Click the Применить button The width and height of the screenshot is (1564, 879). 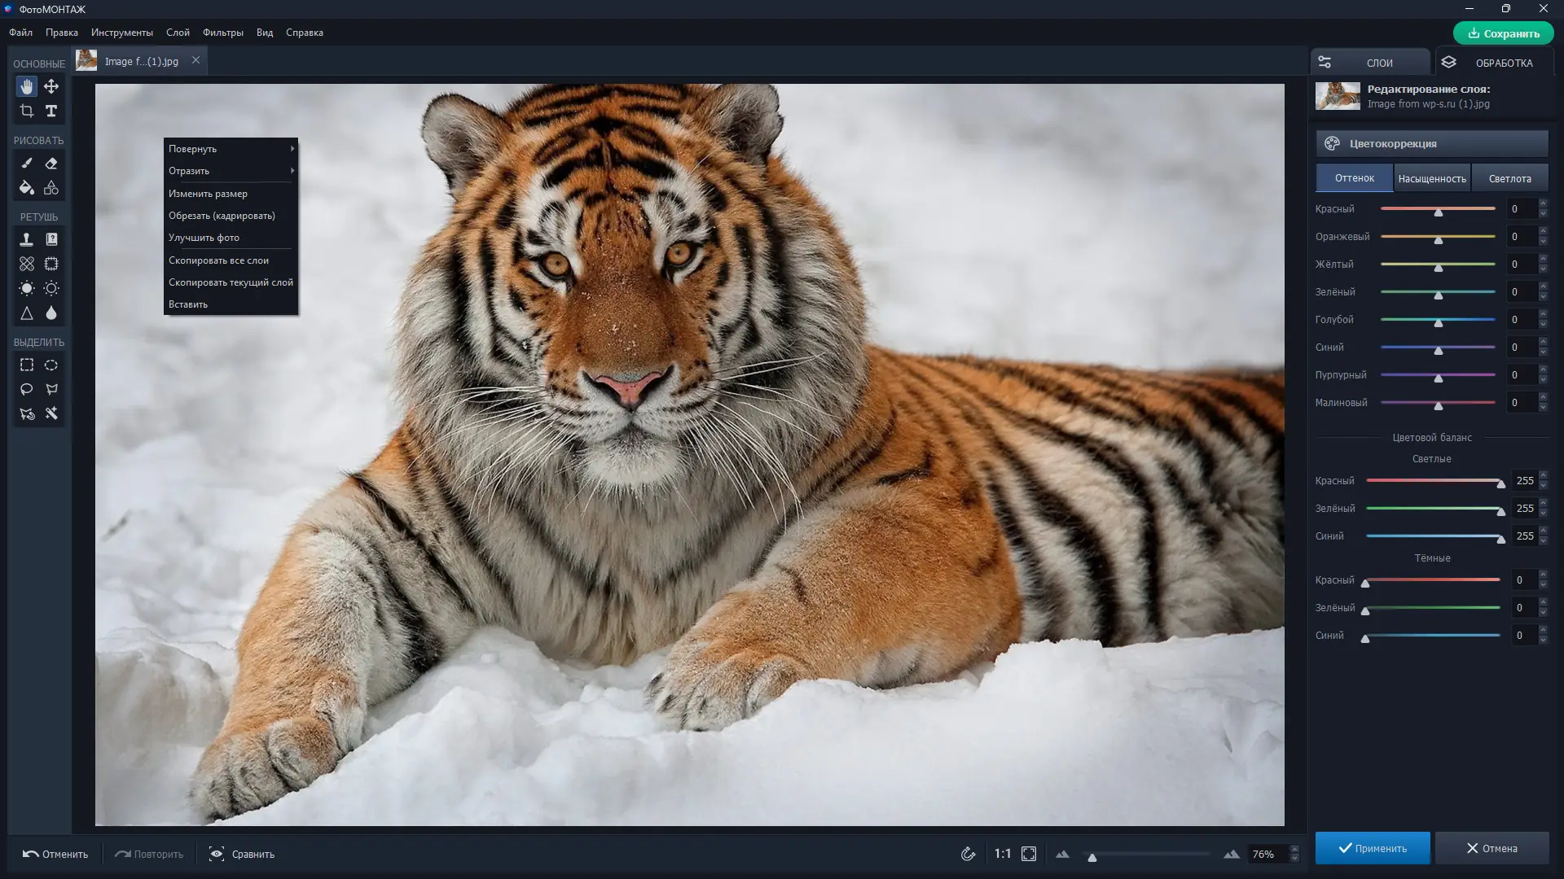point(1372,848)
